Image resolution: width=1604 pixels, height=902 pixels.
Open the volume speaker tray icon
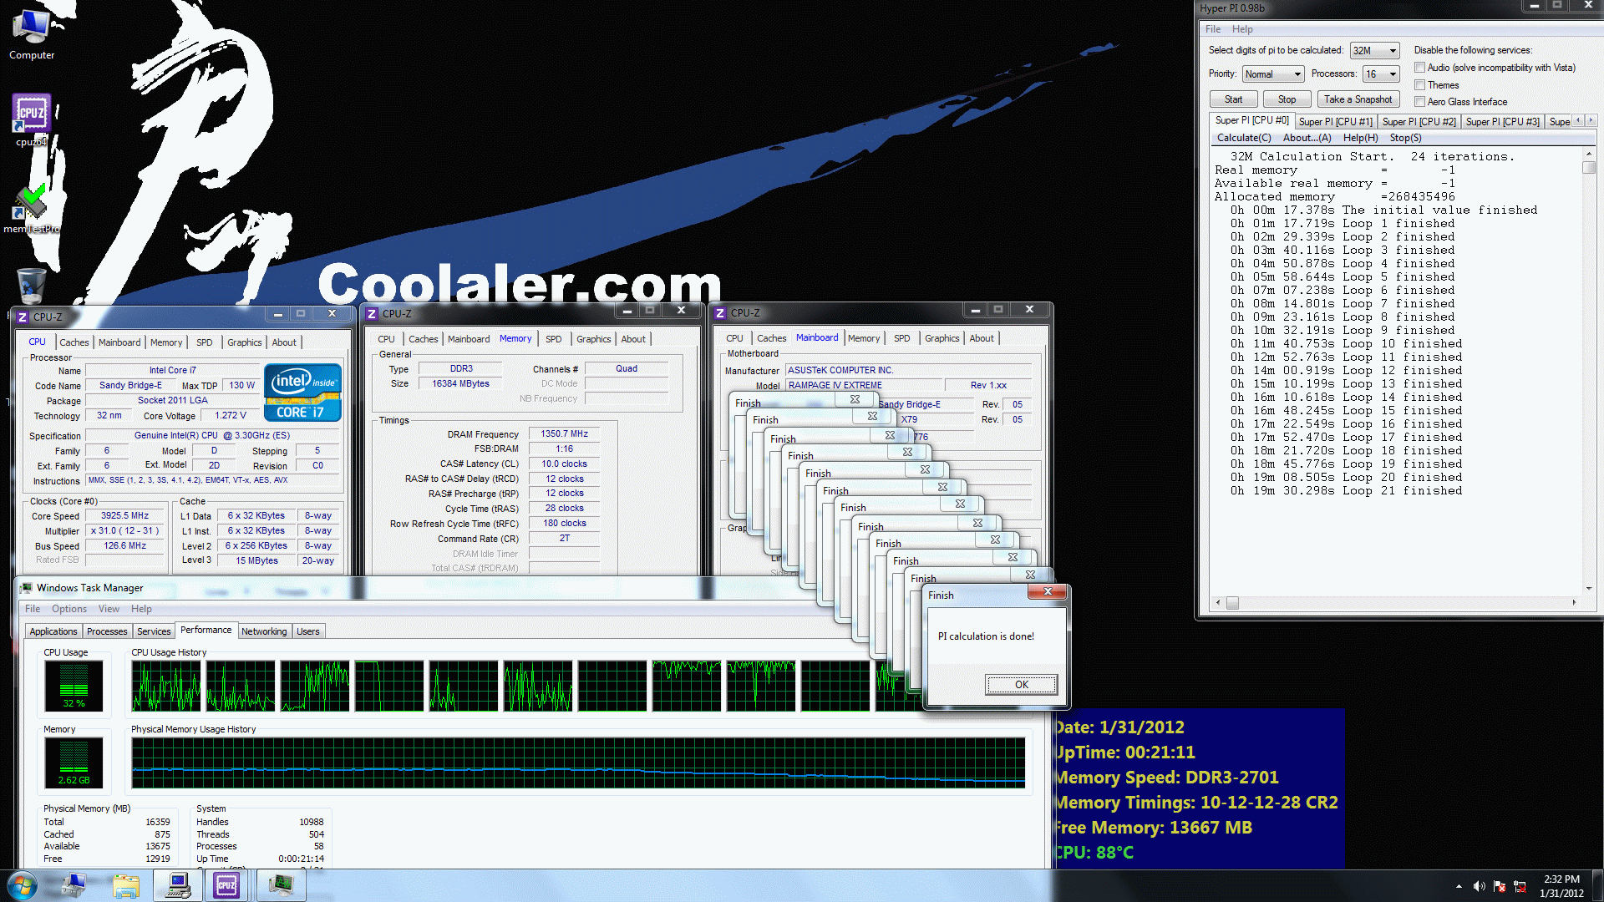(1479, 886)
